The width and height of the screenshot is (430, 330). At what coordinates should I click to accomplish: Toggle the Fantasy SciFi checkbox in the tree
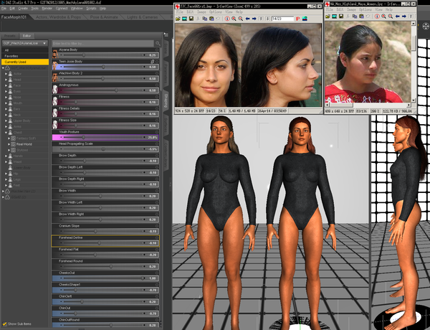[11, 138]
